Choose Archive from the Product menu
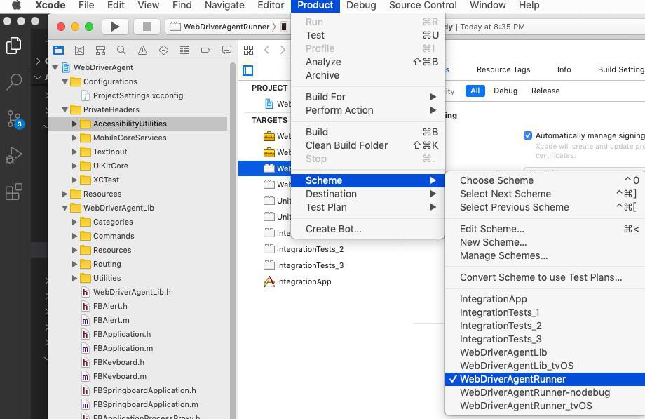This screenshot has height=419, width=645. coord(368,75)
